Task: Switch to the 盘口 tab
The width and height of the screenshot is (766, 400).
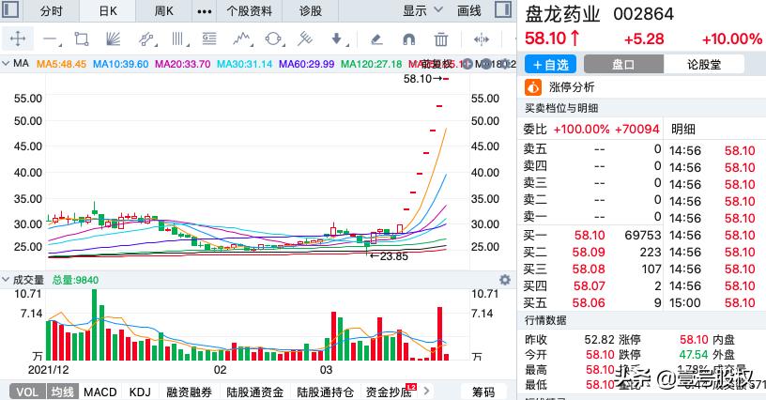Action: (x=623, y=65)
